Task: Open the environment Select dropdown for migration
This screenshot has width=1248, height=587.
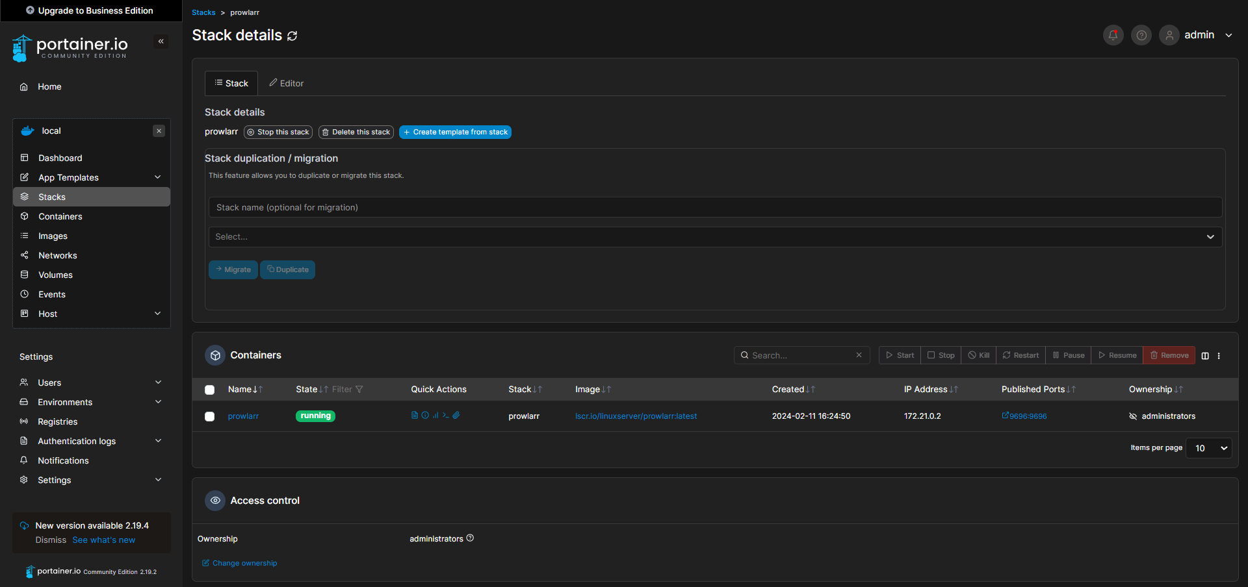Action: (x=714, y=237)
